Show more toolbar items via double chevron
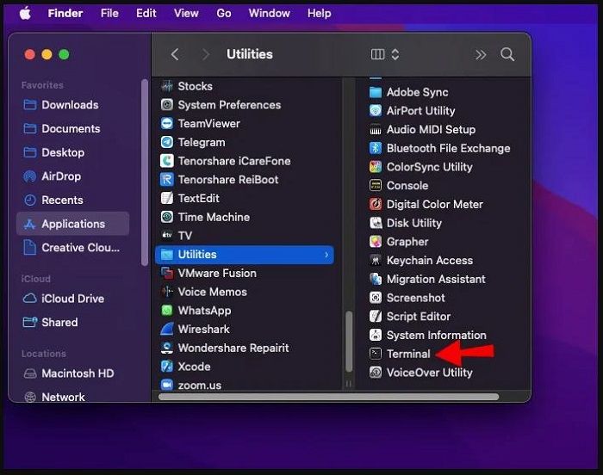The height and width of the screenshot is (475, 603). (x=481, y=54)
